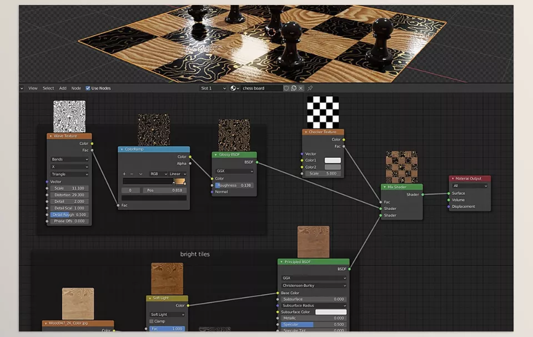Image resolution: width=533 pixels, height=337 pixels.
Task: Click the ColorRamp stop index 0 field
Action: (x=130, y=190)
